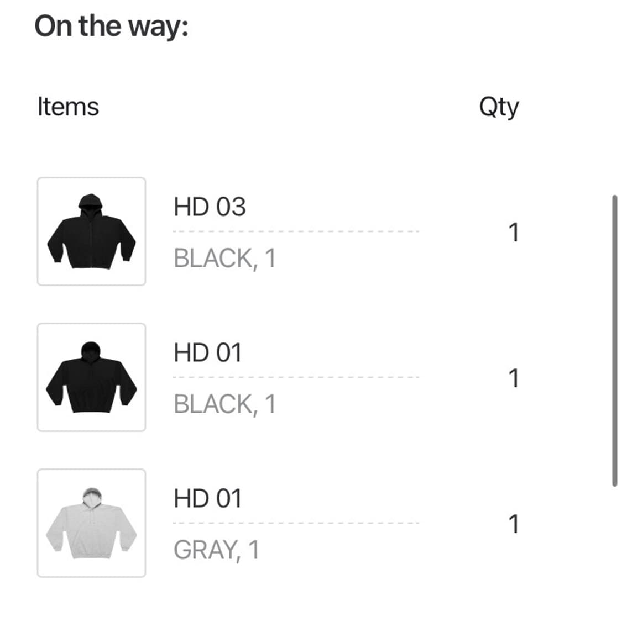Click the dashed divider under HD 03
The image size is (622, 643).
point(296,231)
